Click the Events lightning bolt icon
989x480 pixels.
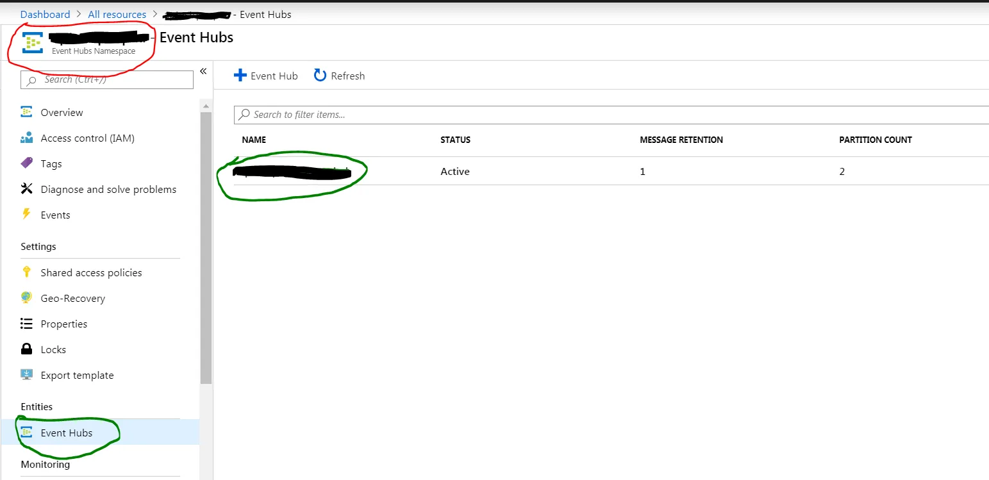point(26,214)
